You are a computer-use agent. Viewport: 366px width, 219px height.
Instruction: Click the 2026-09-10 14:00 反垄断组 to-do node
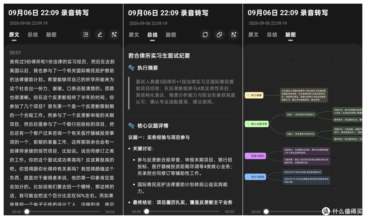pos(306,180)
